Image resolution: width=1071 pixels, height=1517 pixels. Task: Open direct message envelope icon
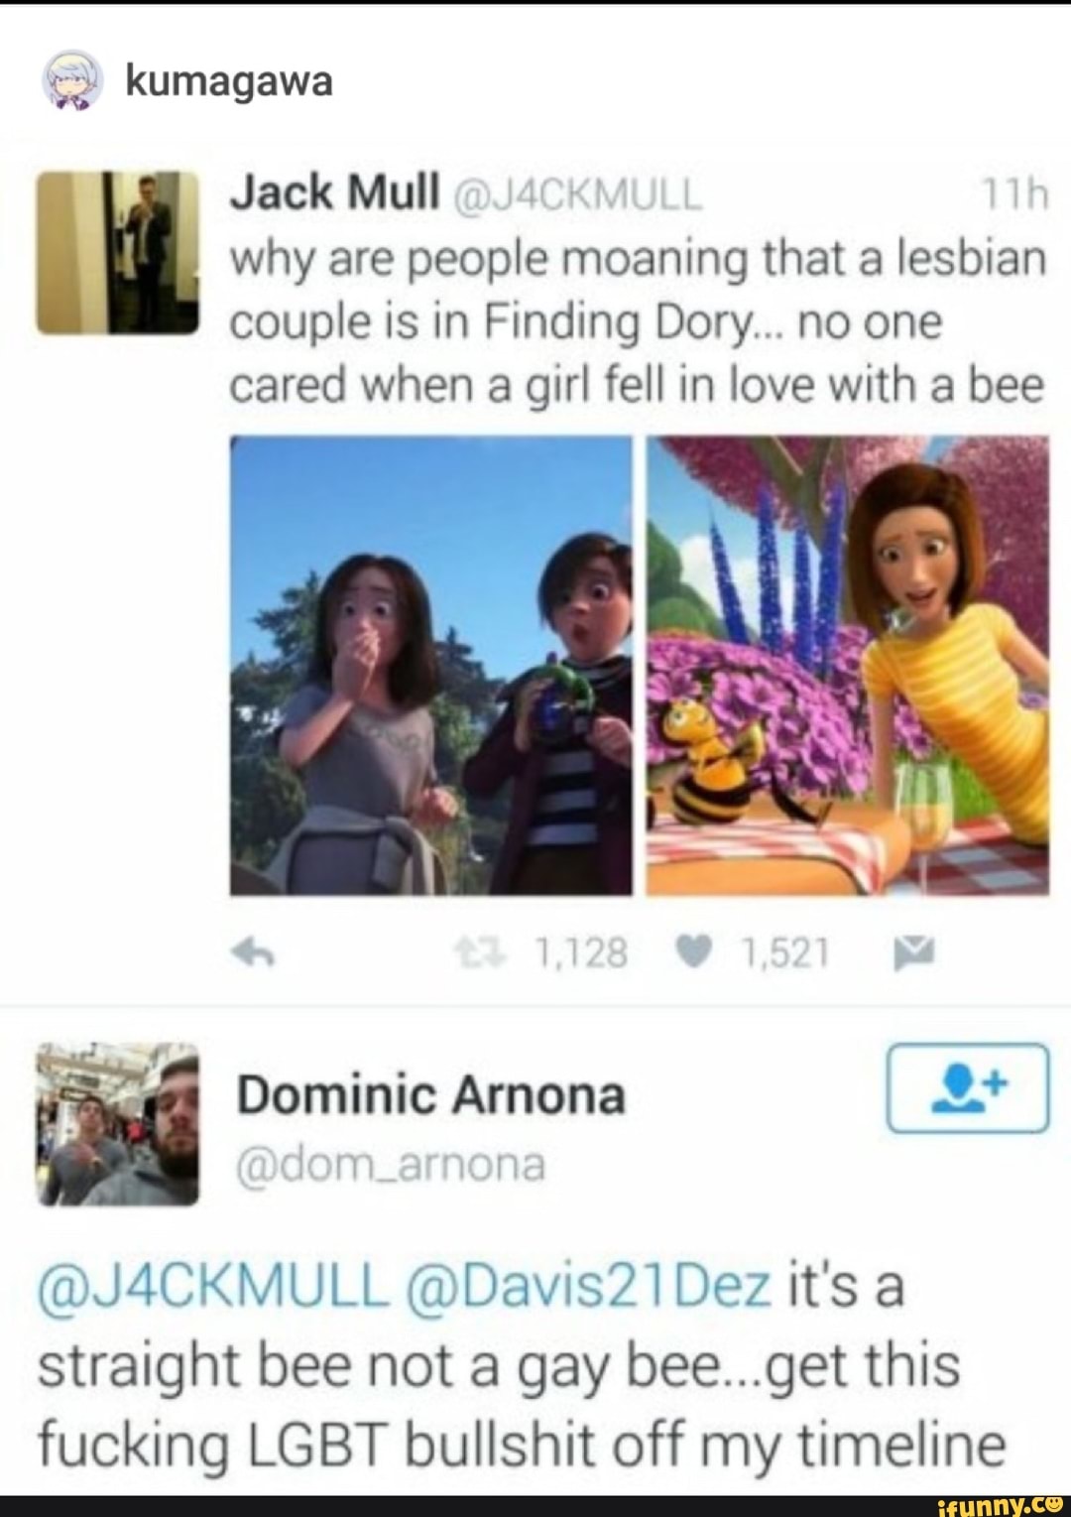(x=913, y=953)
